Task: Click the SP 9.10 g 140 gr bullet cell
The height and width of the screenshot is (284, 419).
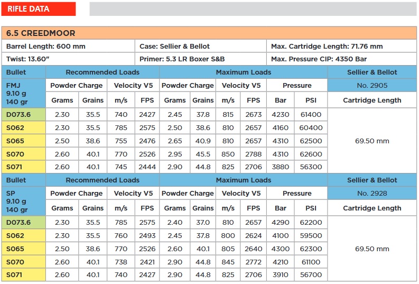Action: (24, 200)
